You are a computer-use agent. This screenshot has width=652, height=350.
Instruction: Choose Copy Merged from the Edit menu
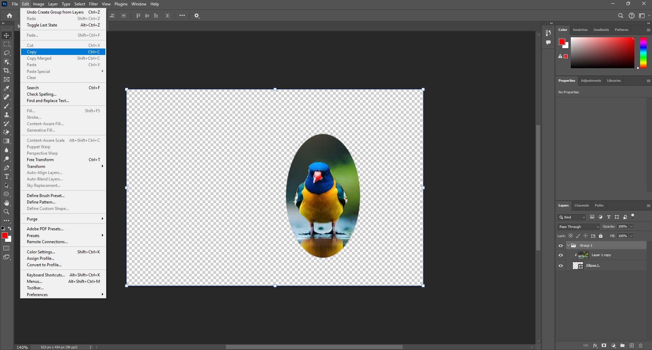point(39,58)
